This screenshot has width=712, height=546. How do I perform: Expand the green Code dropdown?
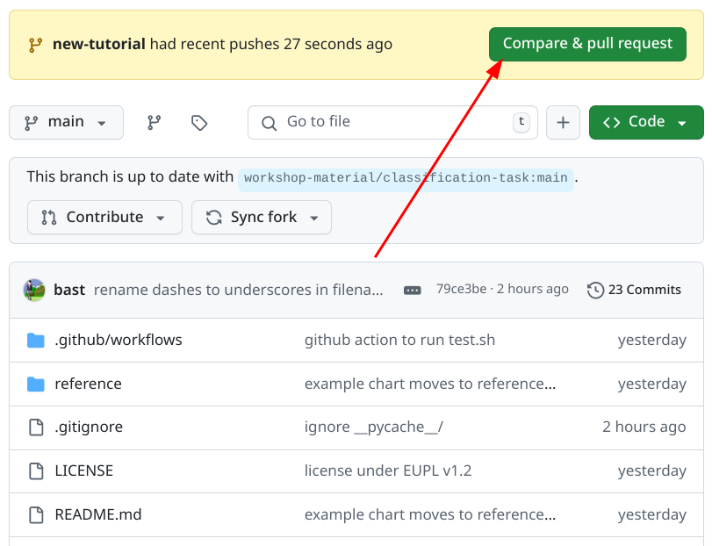coord(646,123)
